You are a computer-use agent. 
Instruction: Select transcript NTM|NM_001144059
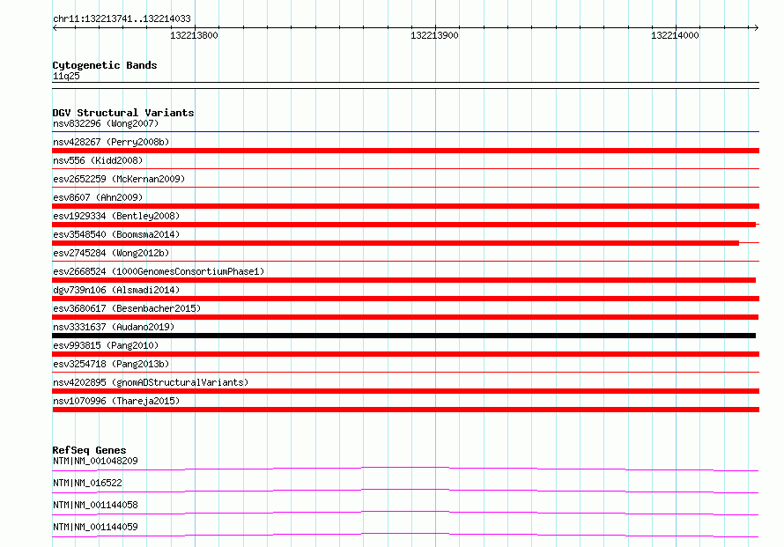coord(95,527)
